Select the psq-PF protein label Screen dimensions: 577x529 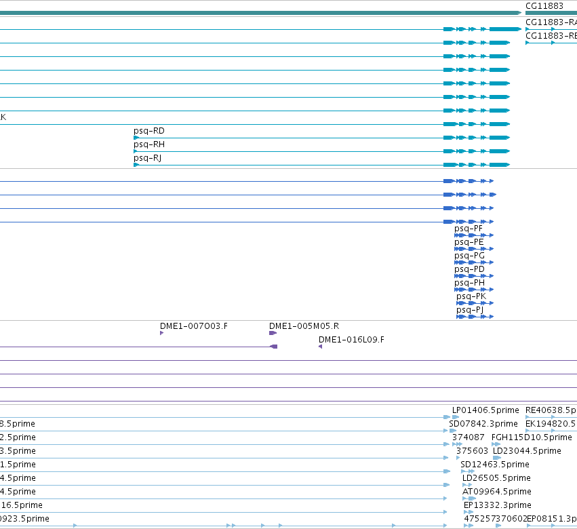[x=468, y=229]
